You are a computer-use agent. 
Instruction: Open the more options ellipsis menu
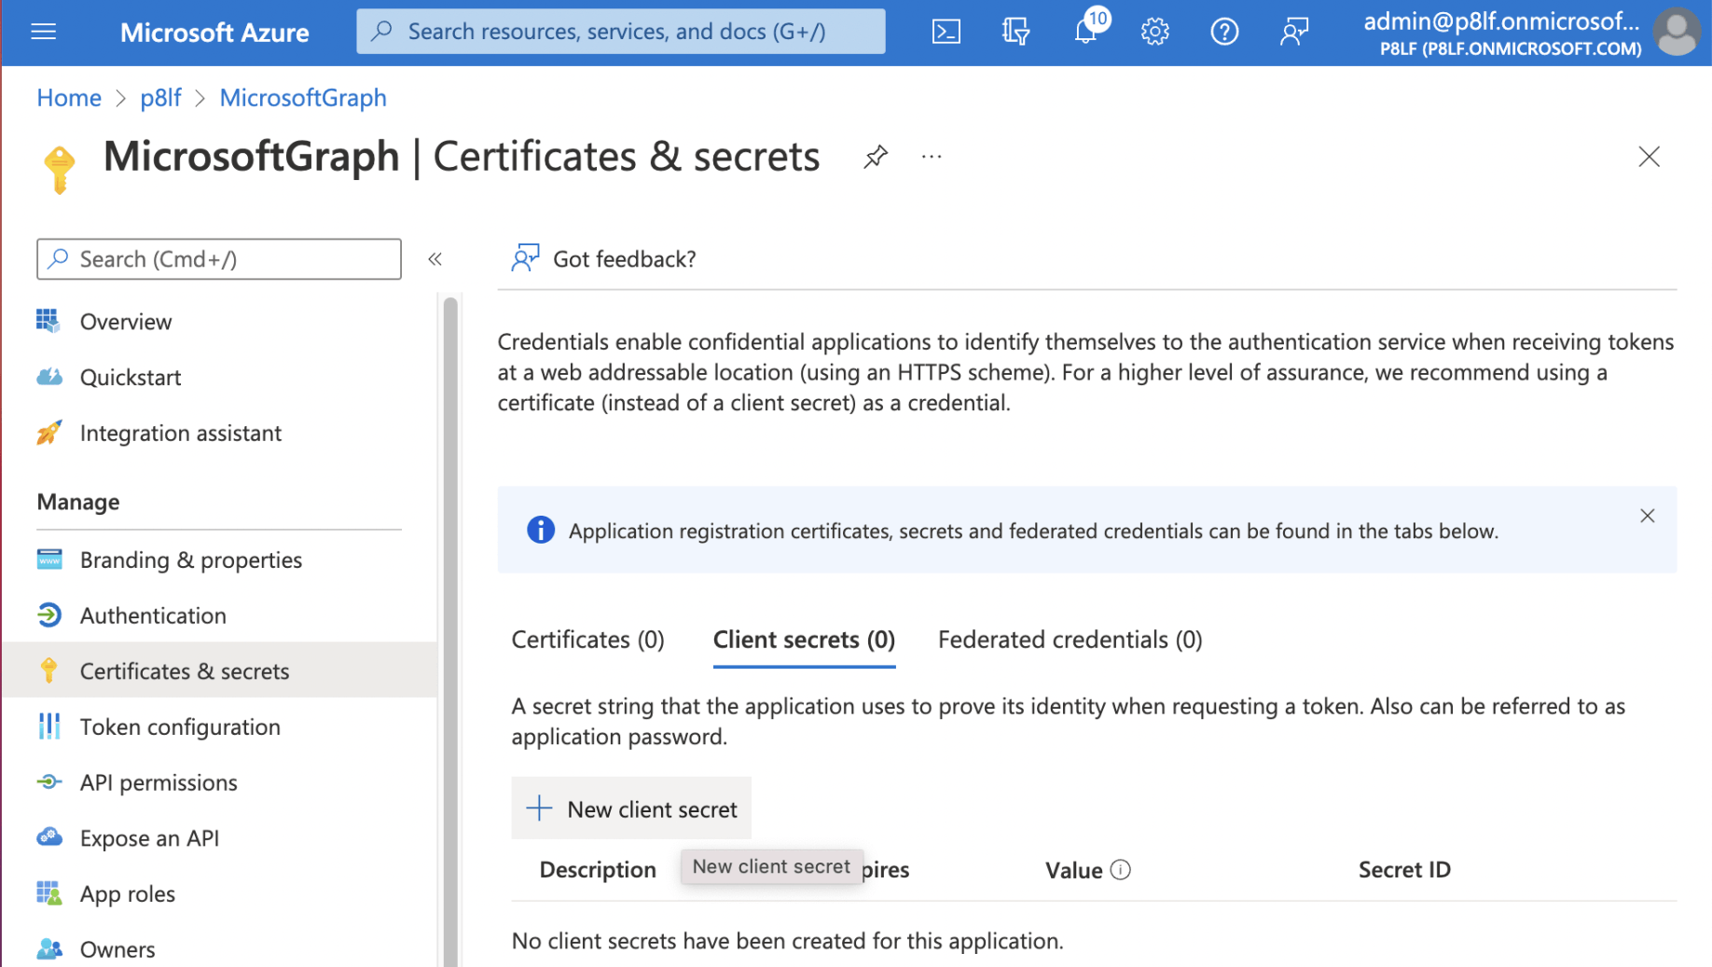tap(932, 157)
